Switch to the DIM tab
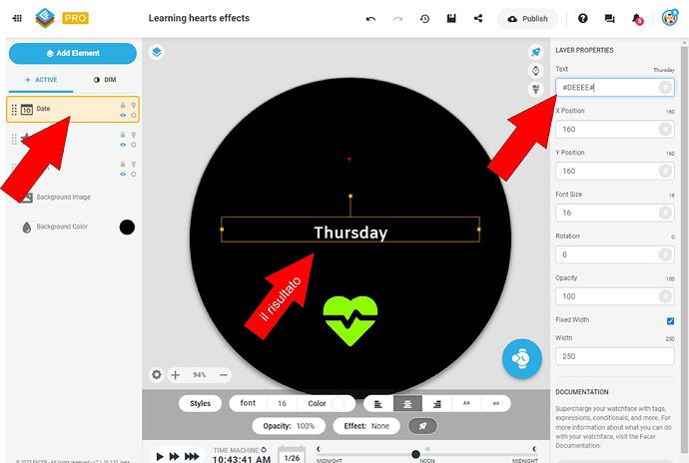Viewport: 689px width, 463px height. pyautogui.click(x=105, y=80)
